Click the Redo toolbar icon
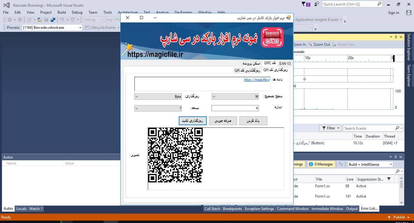This screenshot has width=414, height=223. coord(73,20)
